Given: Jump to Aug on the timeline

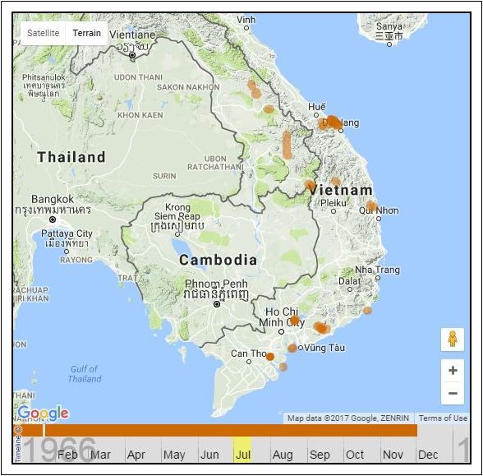Looking at the screenshot, I should (x=283, y=455).
